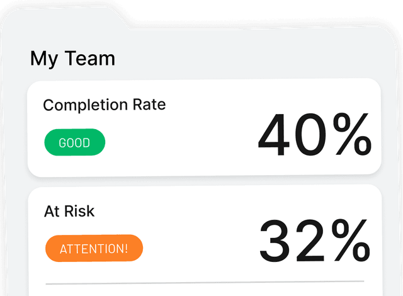The width and height of the screenshot is (403, 296).
Task: Click the digit 3 in 32%
Action: tap(277, 242)
